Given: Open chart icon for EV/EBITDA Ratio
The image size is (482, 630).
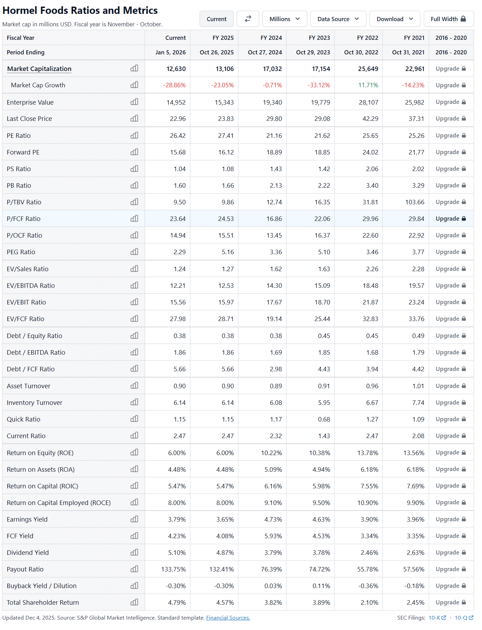Looking at the screenshot, I should click(x=134, y=285).
